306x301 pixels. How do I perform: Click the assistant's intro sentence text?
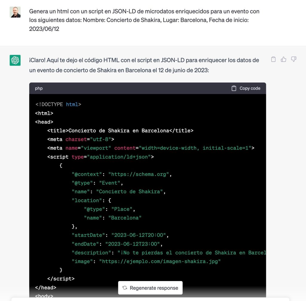(x=144, y=65)
